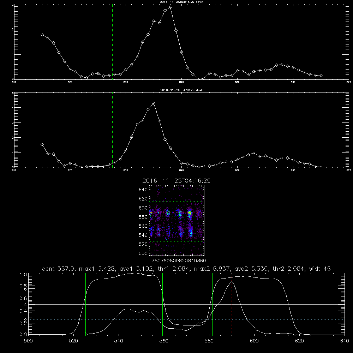Click y-axis label 1 on dawn plot
The width and height of the screenshot is (353, 353).
pos(13,54)
